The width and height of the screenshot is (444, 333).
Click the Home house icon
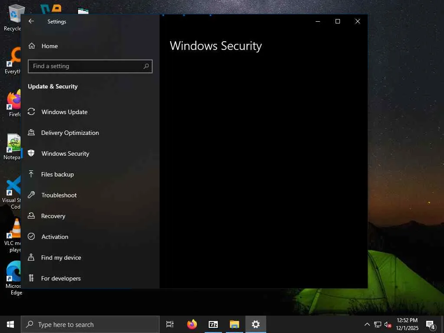[x=32, y=46]
